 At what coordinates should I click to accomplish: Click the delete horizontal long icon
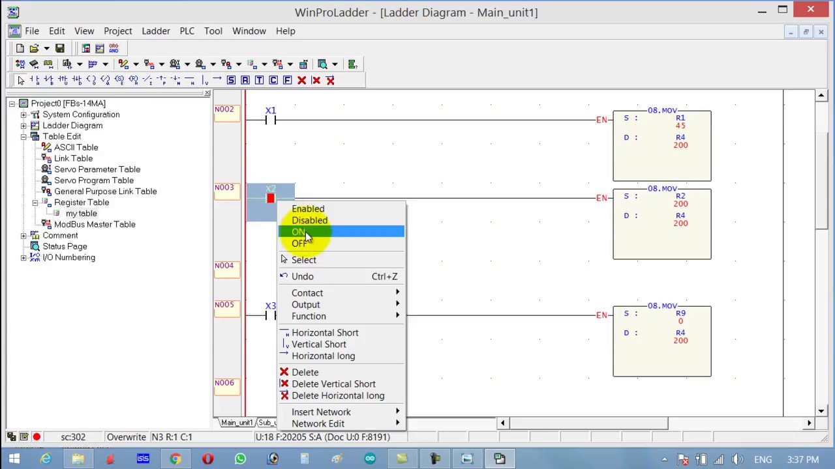pos(330,80)
